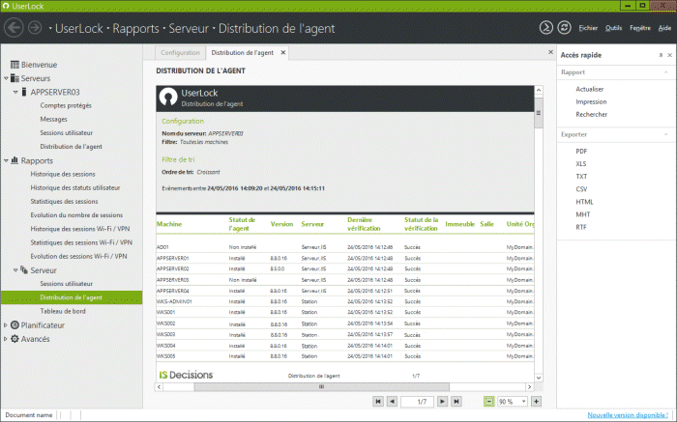Screen dimensions: 677x422
Task: Open Messages under APPSERVER03
Action: point(53,119)
